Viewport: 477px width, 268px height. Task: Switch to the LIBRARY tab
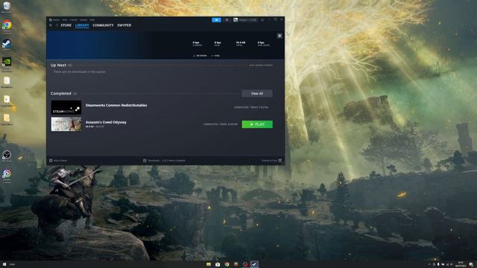(82, 25)
